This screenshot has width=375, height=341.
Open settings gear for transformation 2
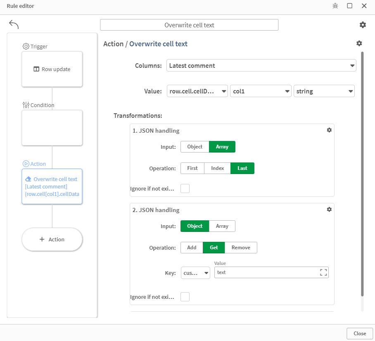329,210
